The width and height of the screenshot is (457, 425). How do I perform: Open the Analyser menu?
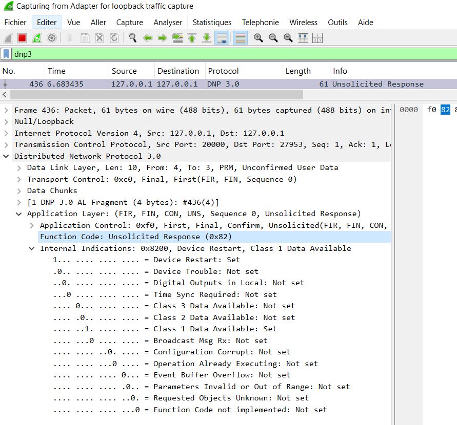coord(168,23)
